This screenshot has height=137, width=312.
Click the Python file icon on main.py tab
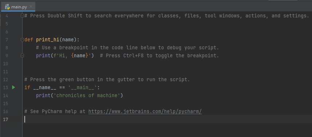pyautogui.click(x=8, y=7)
